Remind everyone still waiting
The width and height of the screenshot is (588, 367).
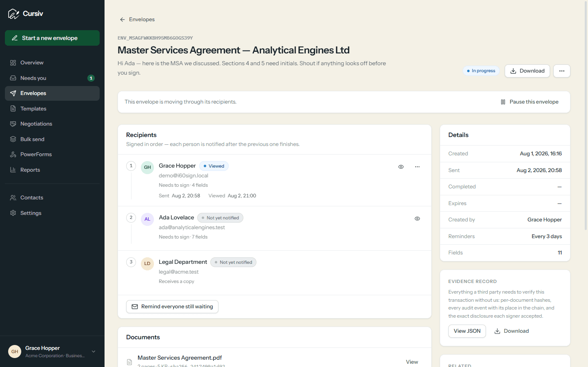[172, 307]
